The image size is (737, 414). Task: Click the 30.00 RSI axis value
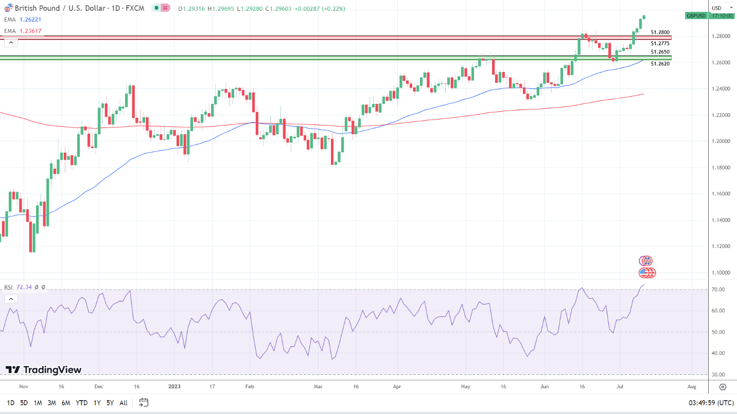click(x=717, y=374)
